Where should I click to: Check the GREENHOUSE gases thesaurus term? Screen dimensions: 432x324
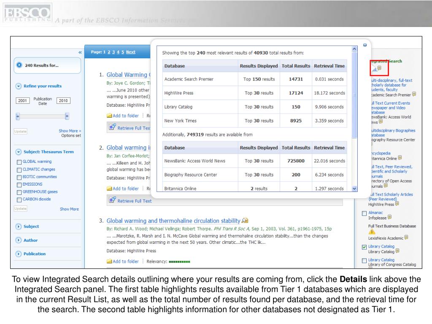pos(19,192)
